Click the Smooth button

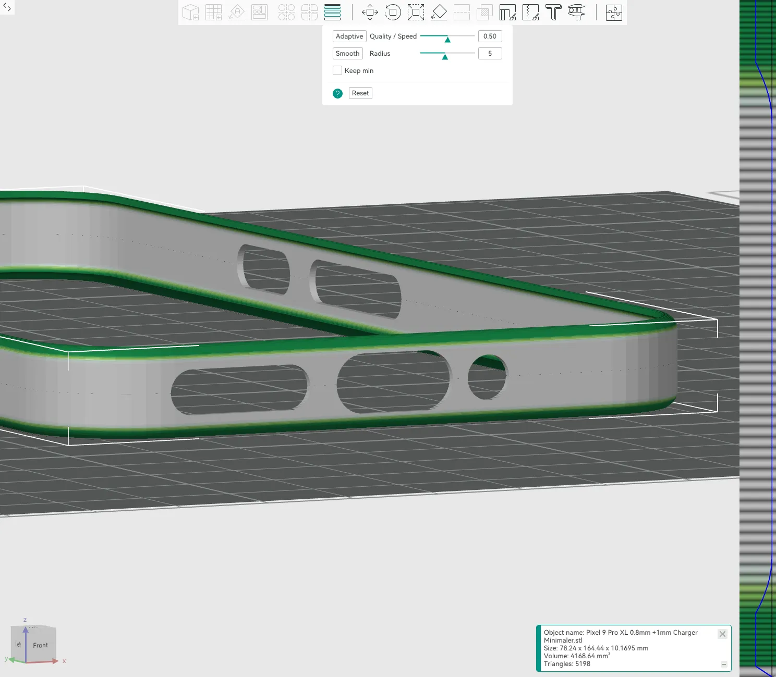[347, 54]
